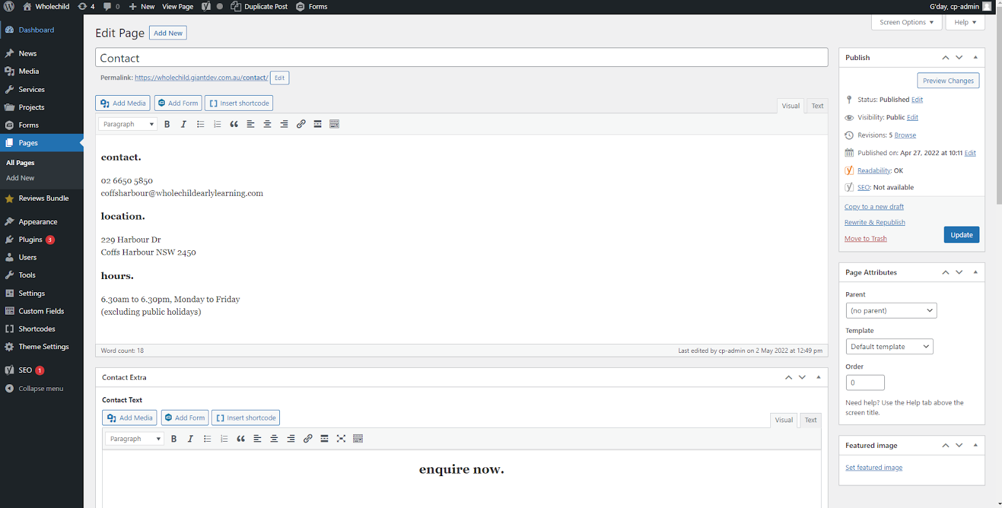Image resolution: width=1002 pixels, height=508 pixels.
Task: Click the Order input field
Action: (865, 383)
